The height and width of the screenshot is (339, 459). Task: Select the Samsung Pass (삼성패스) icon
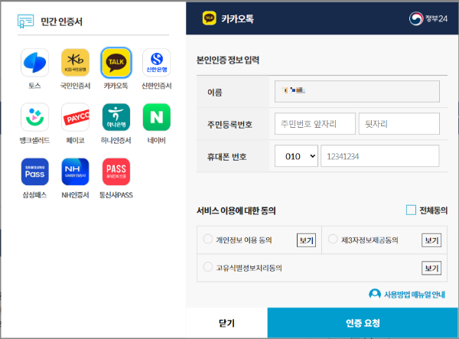[x=35, y=172]
